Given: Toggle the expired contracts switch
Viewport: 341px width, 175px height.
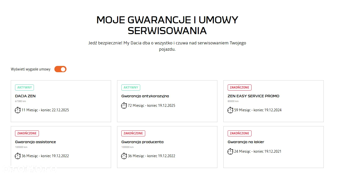Looking at the screenshot, I should point(60,69).
